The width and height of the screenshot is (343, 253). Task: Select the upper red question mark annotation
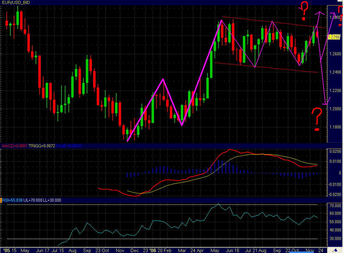click(304, 8)
